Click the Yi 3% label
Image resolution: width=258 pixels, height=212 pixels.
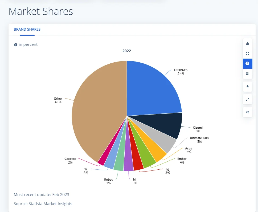click(86, 171)
